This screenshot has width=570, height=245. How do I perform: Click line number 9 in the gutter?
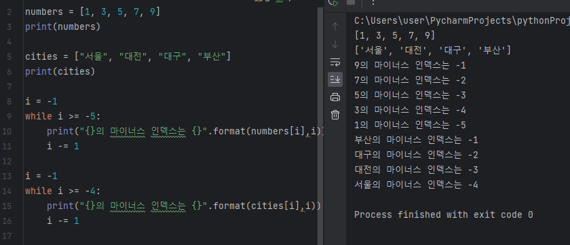click(9, 116)
